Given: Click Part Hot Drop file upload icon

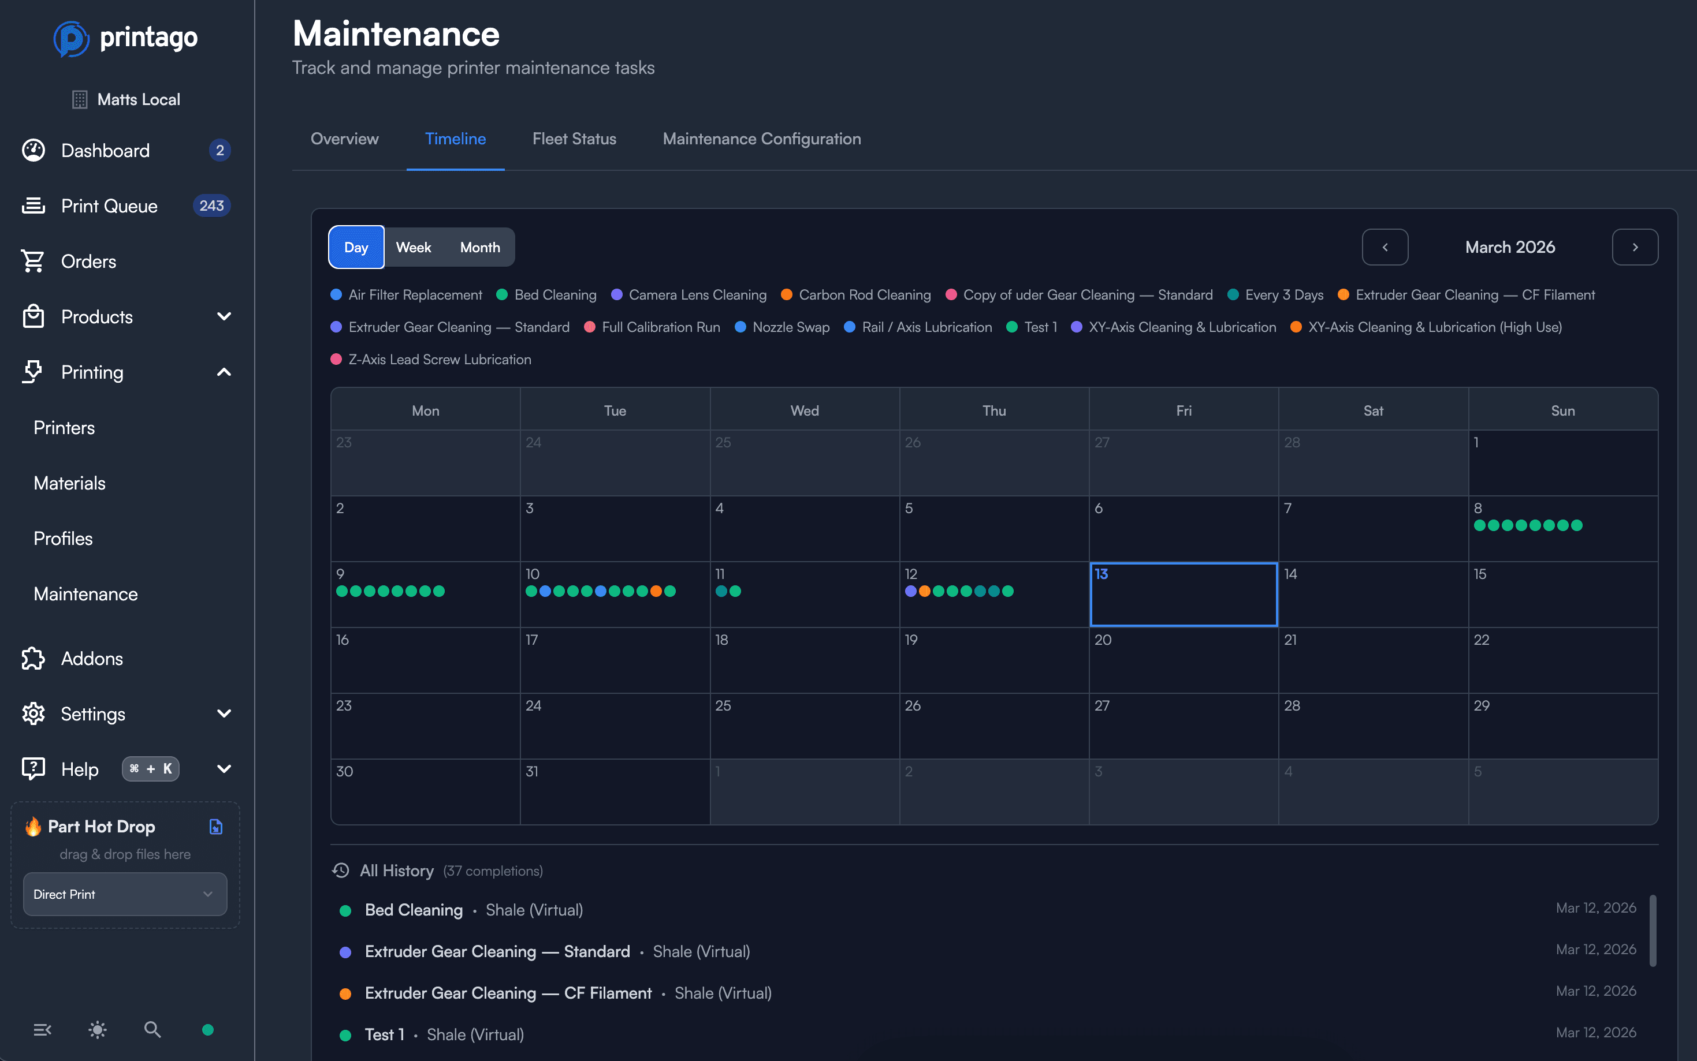Looking at the screenshot, I should (x=216, y=827).
